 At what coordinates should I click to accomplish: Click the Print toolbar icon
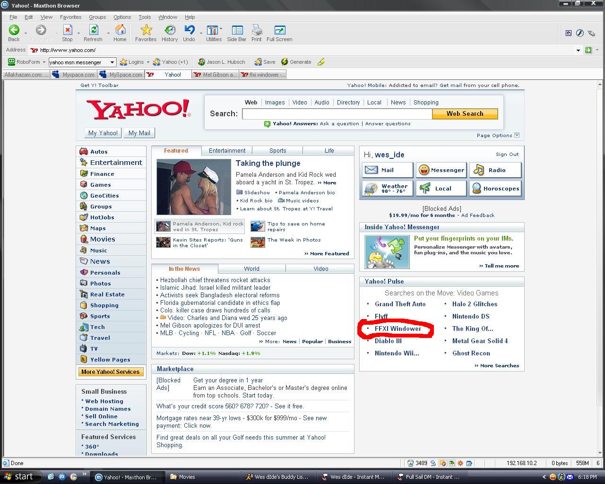pos(257,31)
